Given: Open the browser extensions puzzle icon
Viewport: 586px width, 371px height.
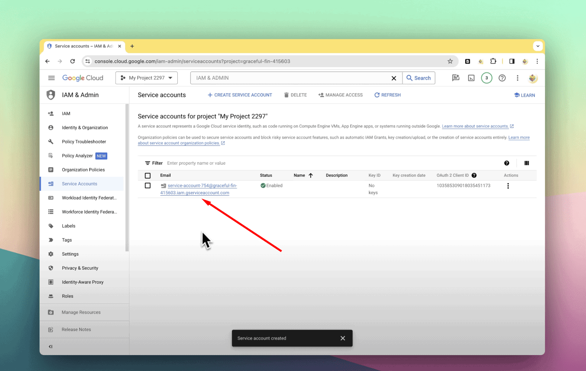Looking at the screenshot, I should pos(493,61).
